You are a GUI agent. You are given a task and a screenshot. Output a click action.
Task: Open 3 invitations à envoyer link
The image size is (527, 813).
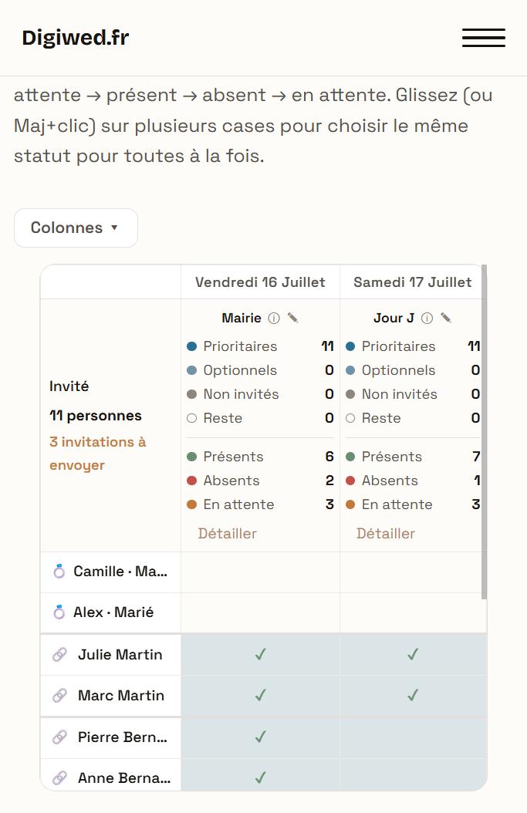[x=97, y=454]
